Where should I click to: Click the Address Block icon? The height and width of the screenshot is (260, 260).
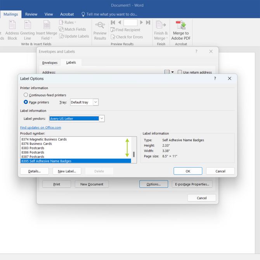tap(12, 24)
